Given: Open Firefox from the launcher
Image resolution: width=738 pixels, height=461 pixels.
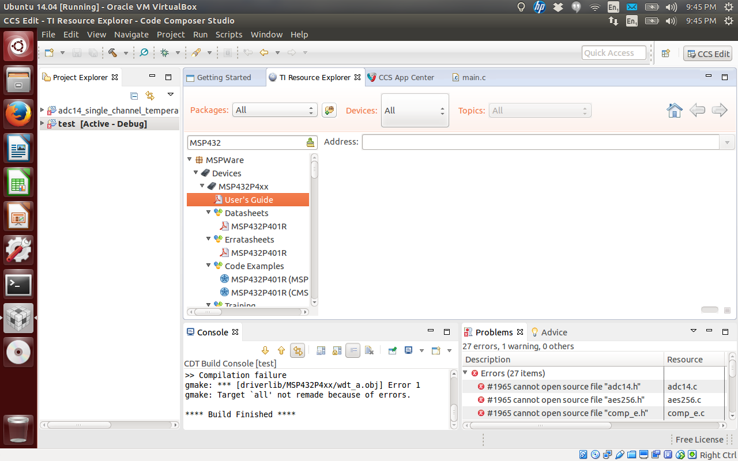Looking at the screenshot, I should [18, 114].
